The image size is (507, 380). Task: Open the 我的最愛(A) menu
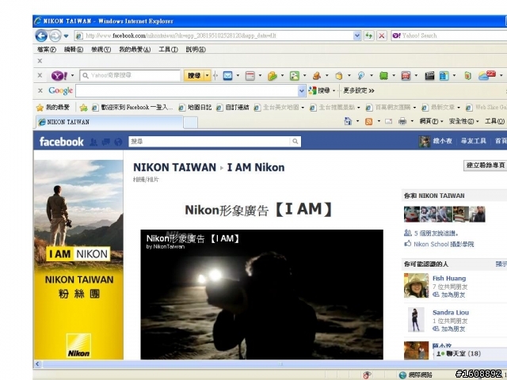click(x=135, y=49)
